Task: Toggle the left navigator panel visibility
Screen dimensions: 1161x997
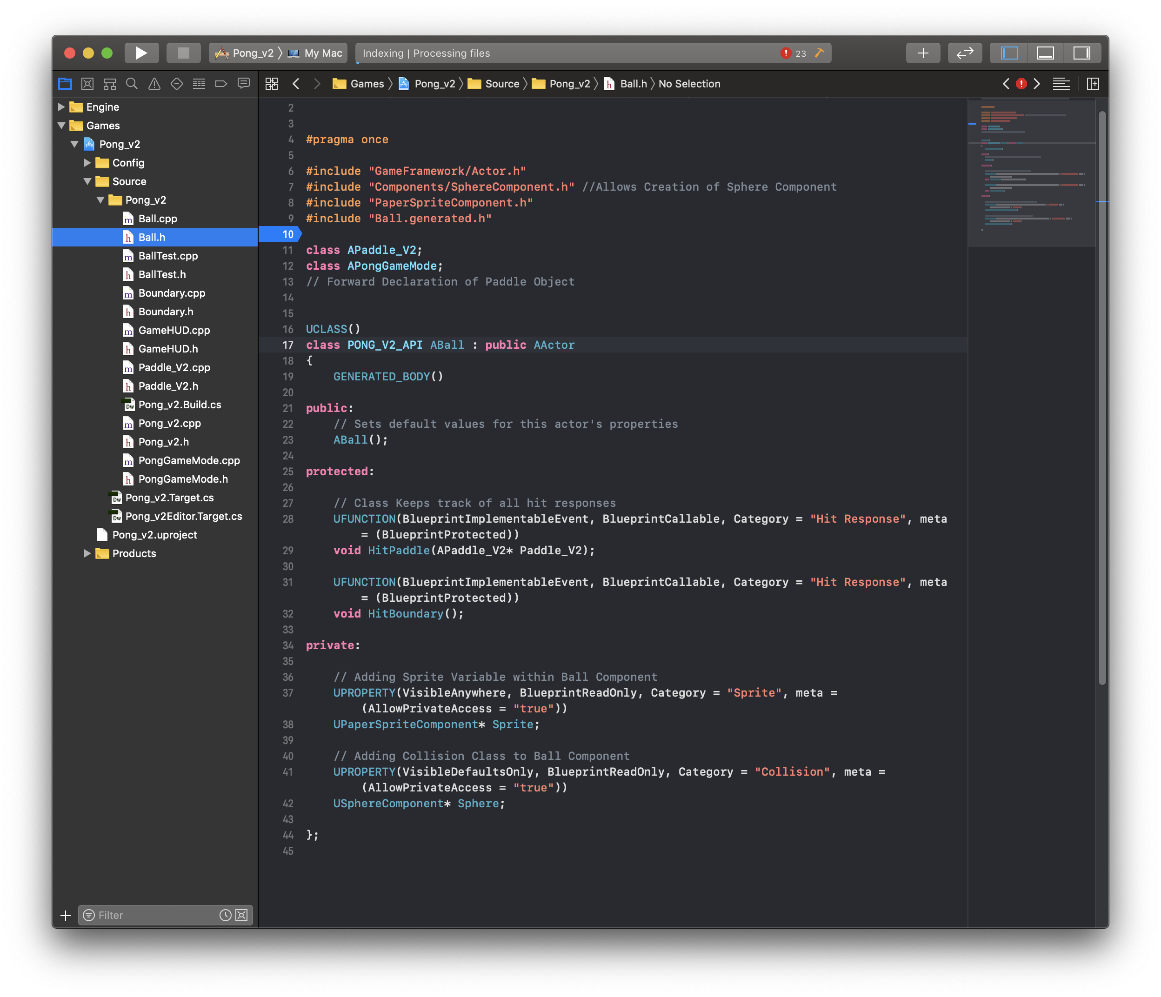Action: 1009,53
